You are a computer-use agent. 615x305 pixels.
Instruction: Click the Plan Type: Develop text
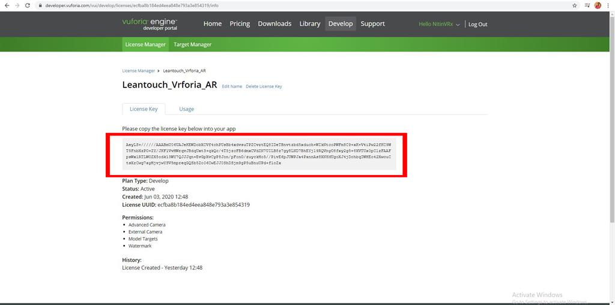click(x=145, y=181)
